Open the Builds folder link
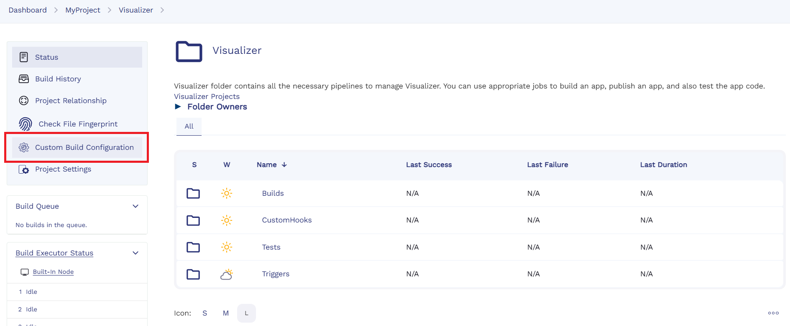Viewport: 790px width, 326px height. 273,193
